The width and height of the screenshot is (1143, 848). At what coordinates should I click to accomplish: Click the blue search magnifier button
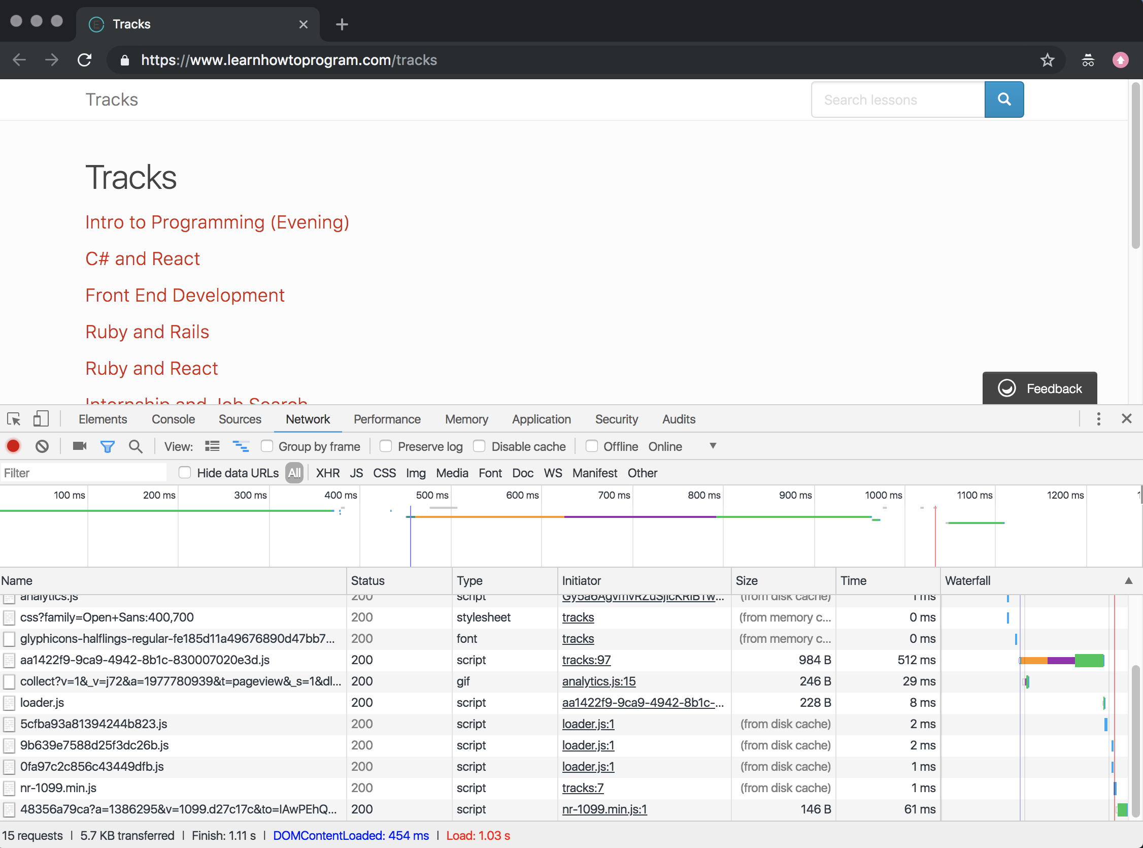1004,99
